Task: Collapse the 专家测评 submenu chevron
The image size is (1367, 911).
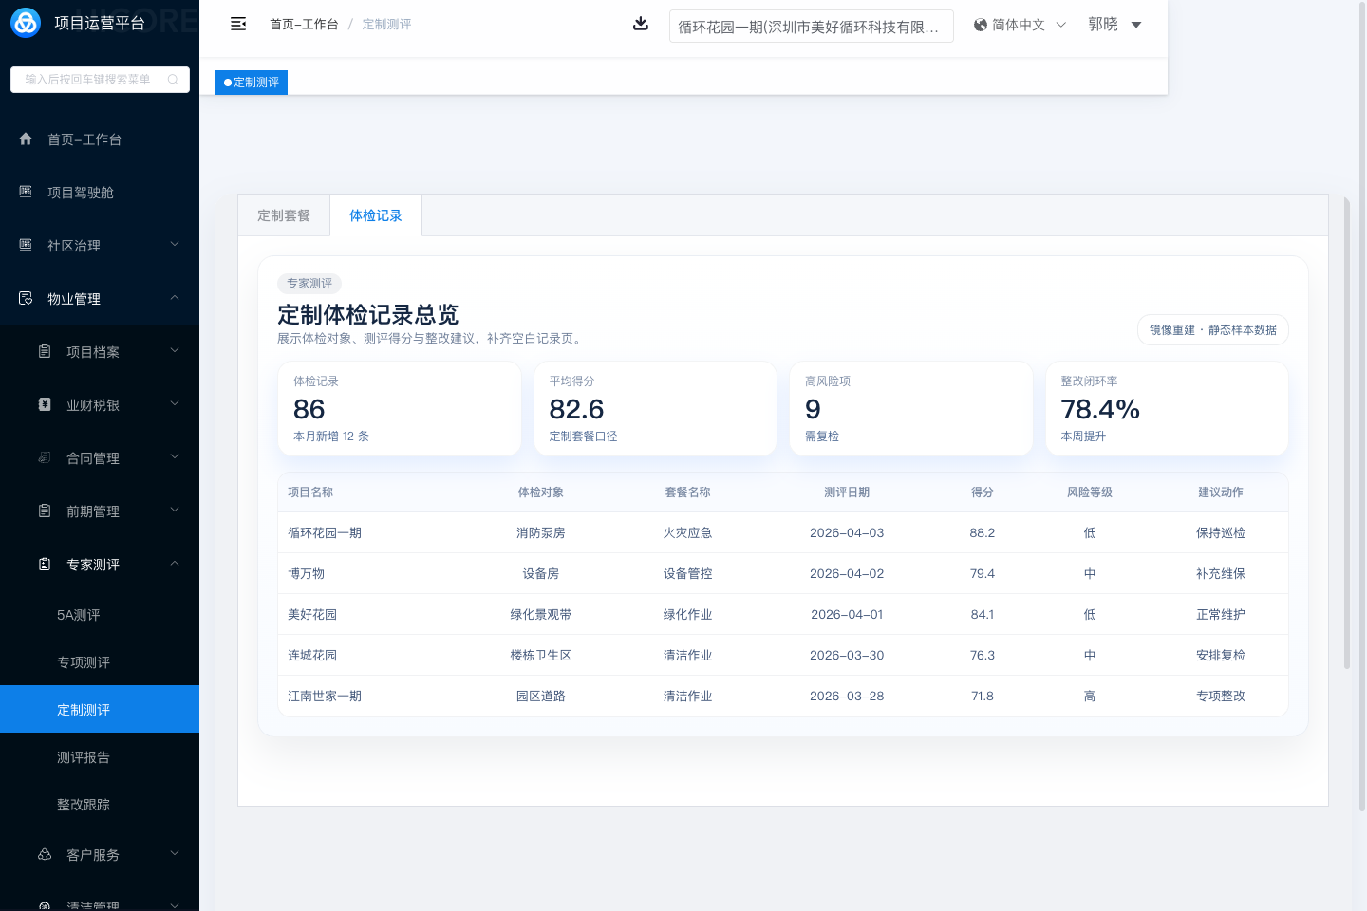Action: [x=175, y=564]
